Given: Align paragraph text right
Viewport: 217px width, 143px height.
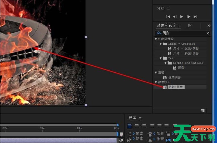Looking at the screenshot, I should pyautogui.click(x=144, y=126).
